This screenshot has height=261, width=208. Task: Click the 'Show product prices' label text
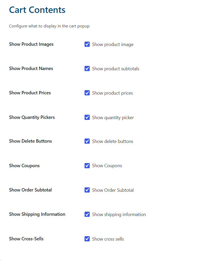tap(112, 93)
